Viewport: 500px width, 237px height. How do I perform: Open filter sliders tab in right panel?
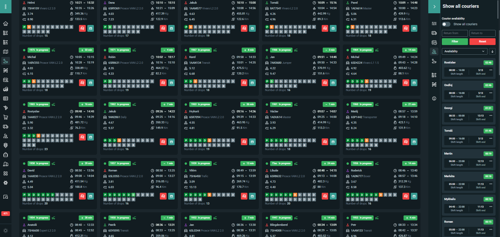(434, 24)
